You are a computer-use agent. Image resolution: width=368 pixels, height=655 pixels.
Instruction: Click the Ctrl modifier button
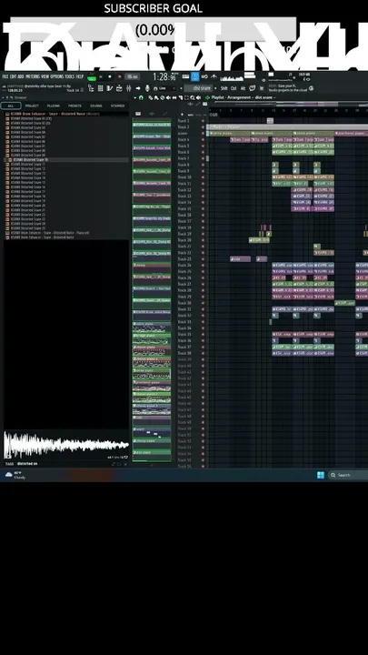(x=234, y=88)
